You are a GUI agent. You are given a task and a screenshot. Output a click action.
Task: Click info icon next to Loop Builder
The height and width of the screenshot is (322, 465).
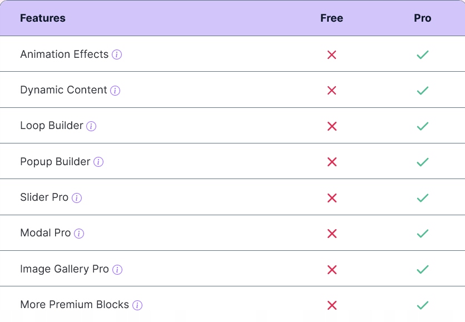(91, 126)
